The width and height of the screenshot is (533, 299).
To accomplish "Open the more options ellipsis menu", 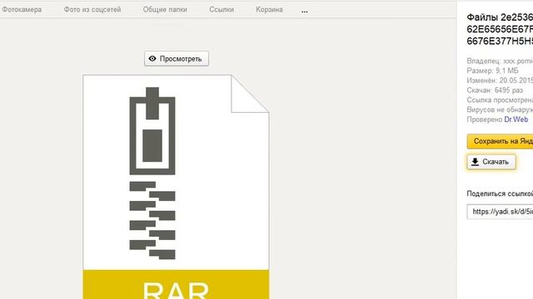I will [x=304, y=11].
